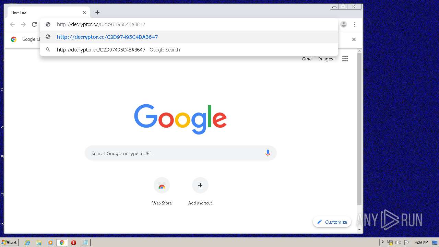Open the Windows Start menu
The height and width of the screenshot is (247, 439).
pyautogui.click(x=9, y=242)
